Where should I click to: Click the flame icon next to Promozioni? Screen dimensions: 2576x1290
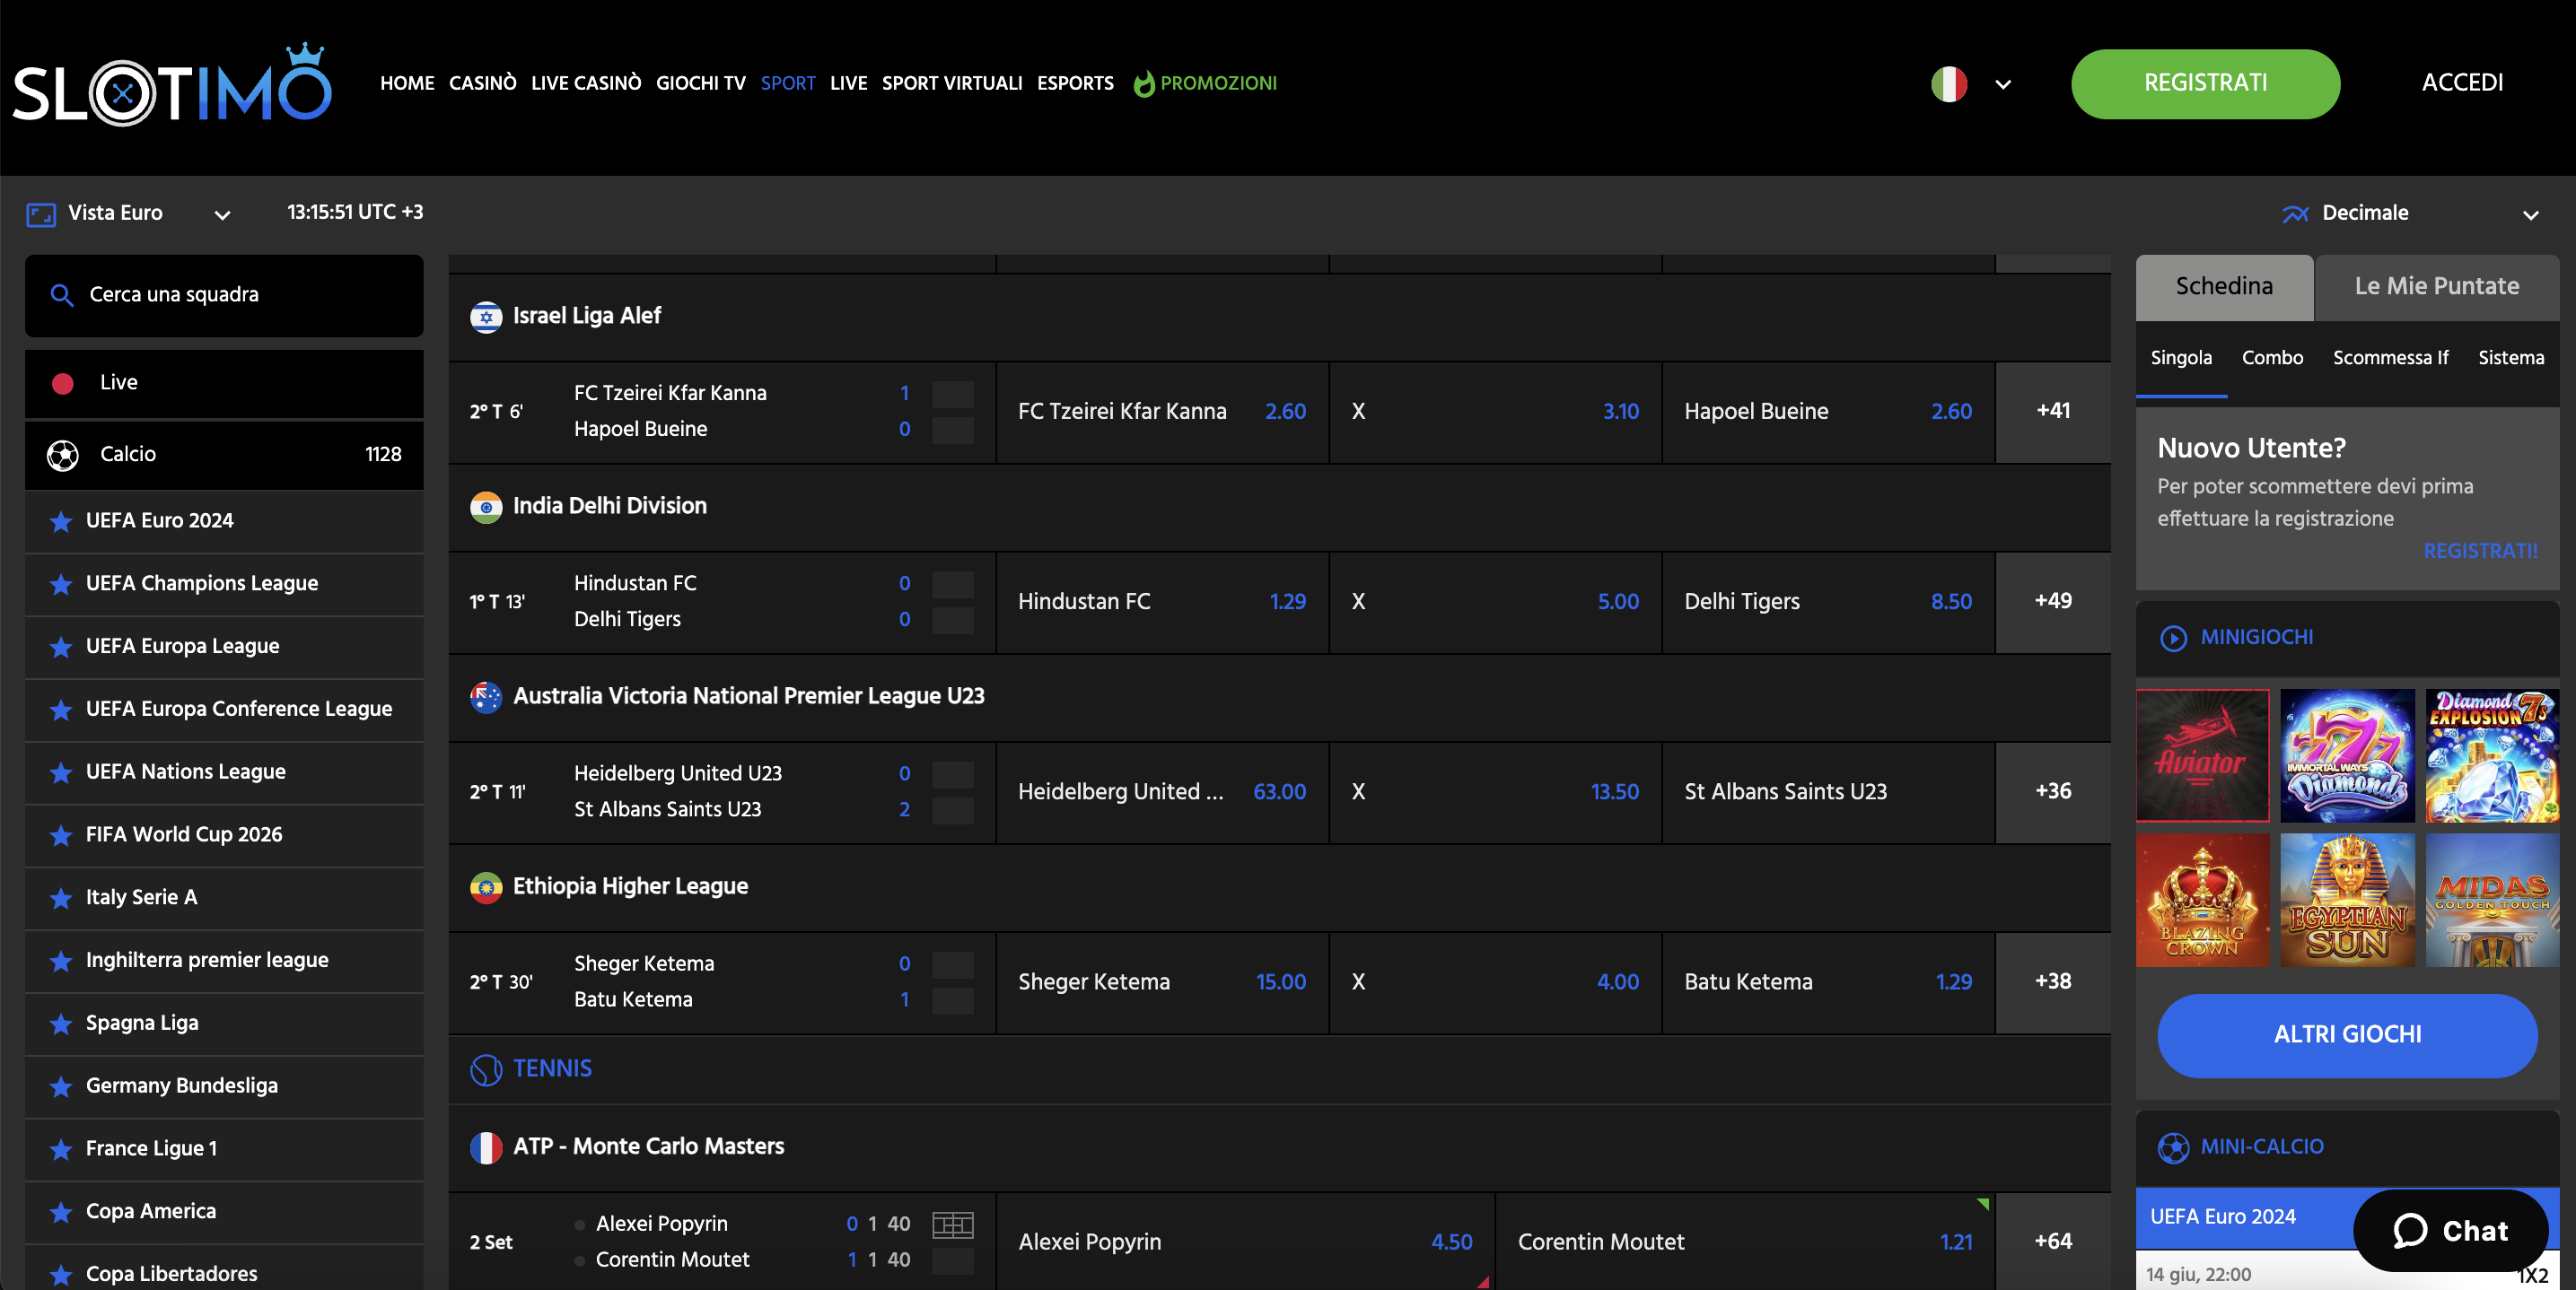(x=1143, y=83)
